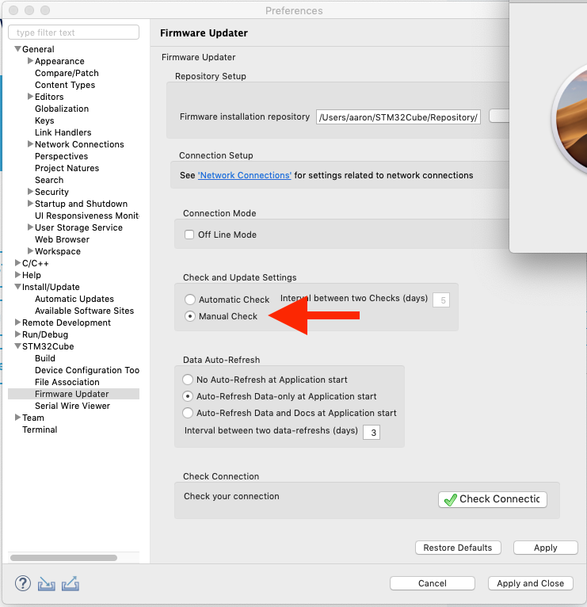This screenshot has height=607, width=587.
Task: Open Link Handlers preference page
Action: [x=63, y=132]
